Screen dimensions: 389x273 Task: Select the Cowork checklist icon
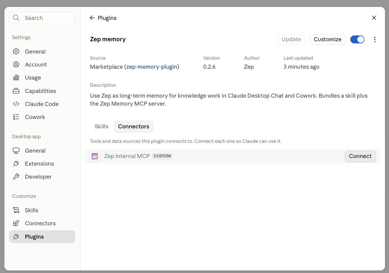[x=16, y=117]
